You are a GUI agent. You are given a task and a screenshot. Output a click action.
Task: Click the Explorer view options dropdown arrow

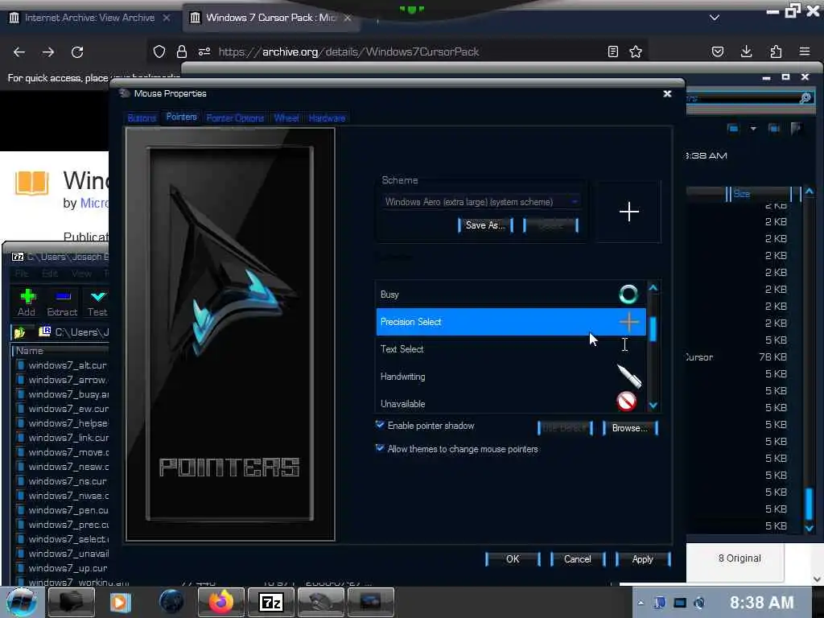coord(753,128)
